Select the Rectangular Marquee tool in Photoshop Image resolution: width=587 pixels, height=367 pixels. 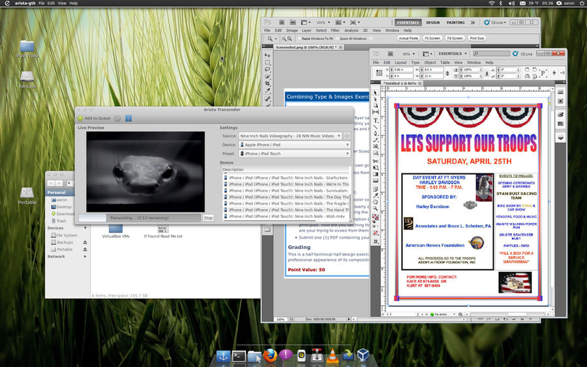tap(267, 63)
